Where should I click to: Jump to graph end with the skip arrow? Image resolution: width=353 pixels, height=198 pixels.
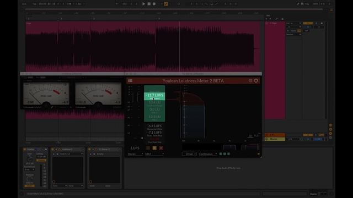point(259,154)
